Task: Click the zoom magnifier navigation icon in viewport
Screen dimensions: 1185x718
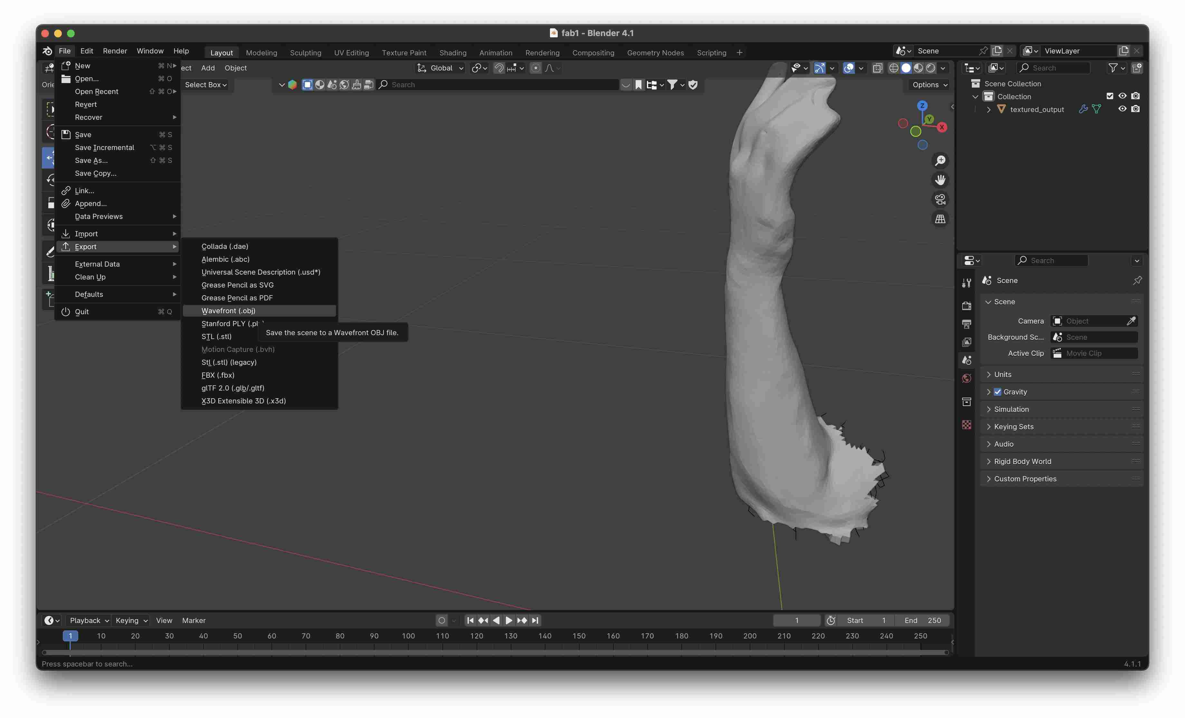Action: (940, 160)
